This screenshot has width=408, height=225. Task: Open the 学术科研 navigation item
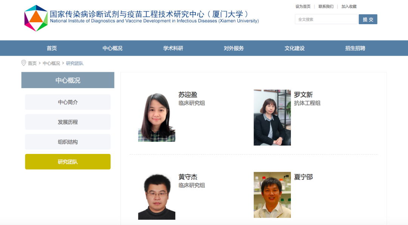point(173,48)
